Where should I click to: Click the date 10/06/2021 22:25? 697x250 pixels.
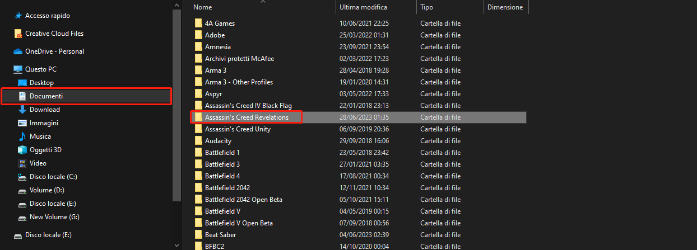(364, 23)
